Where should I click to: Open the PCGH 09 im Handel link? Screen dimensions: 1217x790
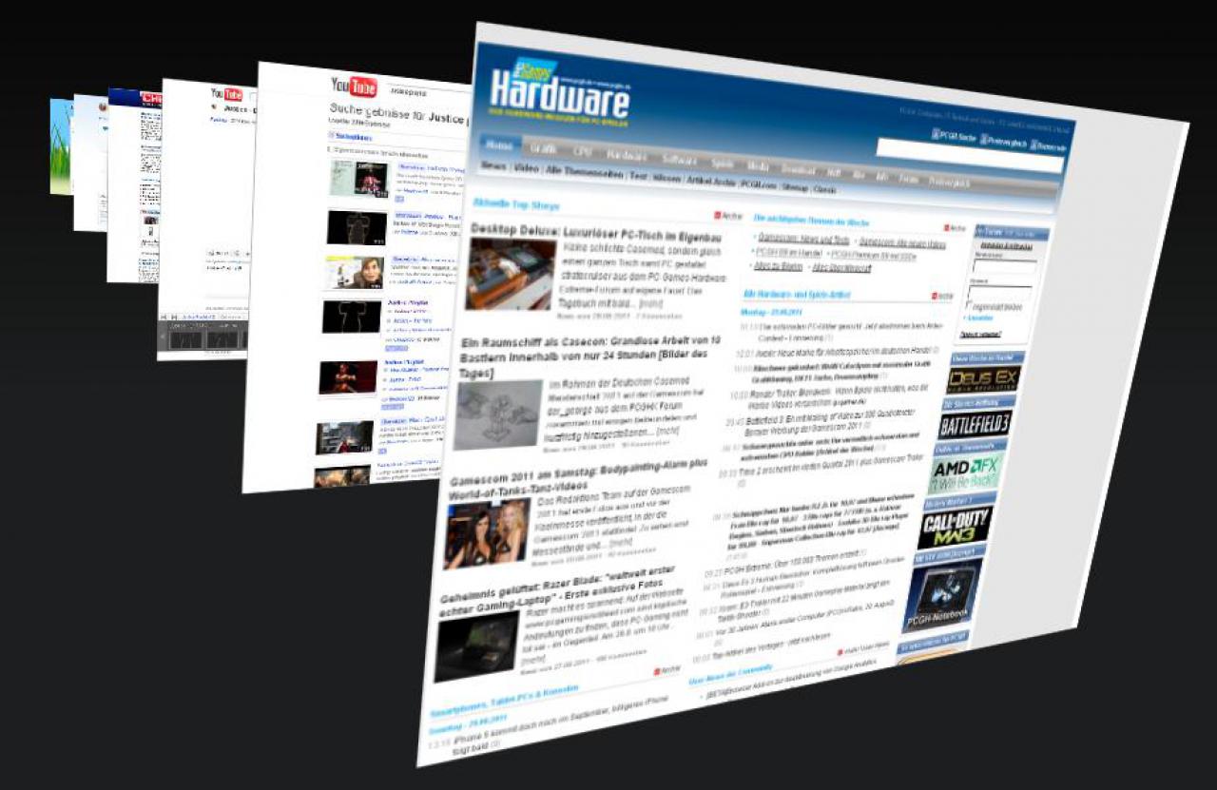click(788, 253)
